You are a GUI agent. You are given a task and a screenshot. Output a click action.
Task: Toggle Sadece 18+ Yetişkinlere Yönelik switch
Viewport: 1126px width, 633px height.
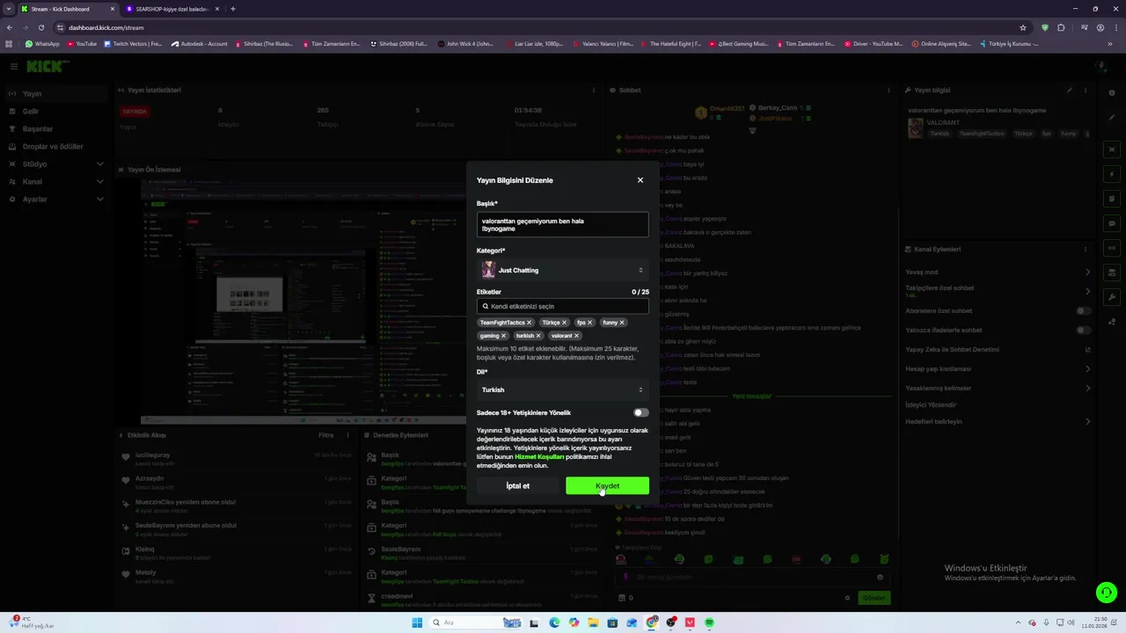(x=641, y=412)
